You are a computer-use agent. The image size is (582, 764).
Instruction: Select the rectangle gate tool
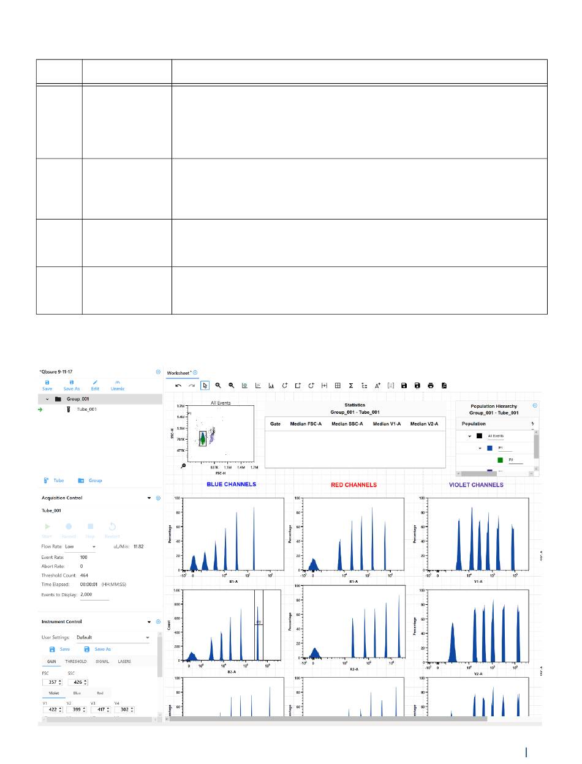[x=298, y=386]
